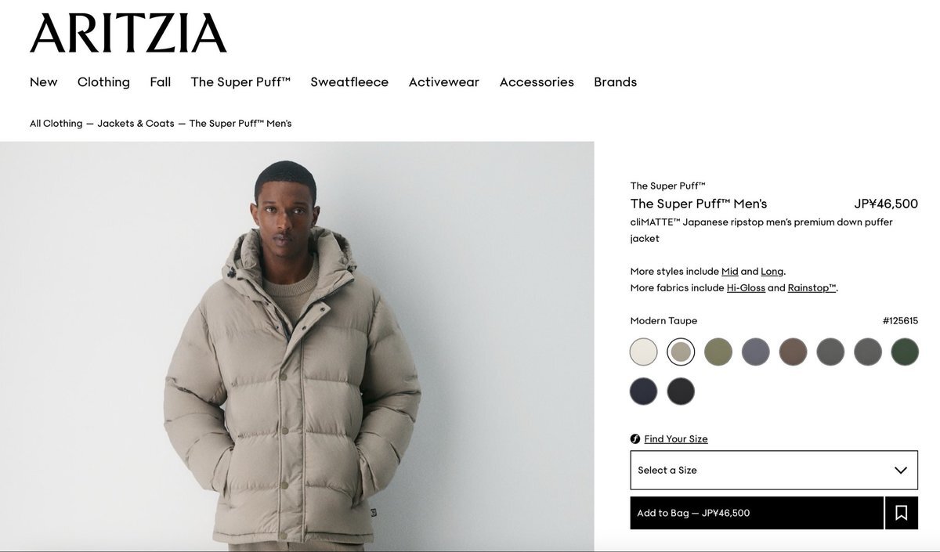This screenshot has width=940, height=552.
Task: Open the Accessories navigation item
Action: tap(537, 82)
